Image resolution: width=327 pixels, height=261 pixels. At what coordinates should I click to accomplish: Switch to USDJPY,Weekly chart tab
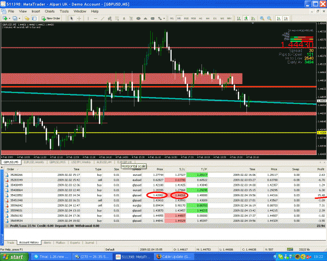[x=81, y=162]
